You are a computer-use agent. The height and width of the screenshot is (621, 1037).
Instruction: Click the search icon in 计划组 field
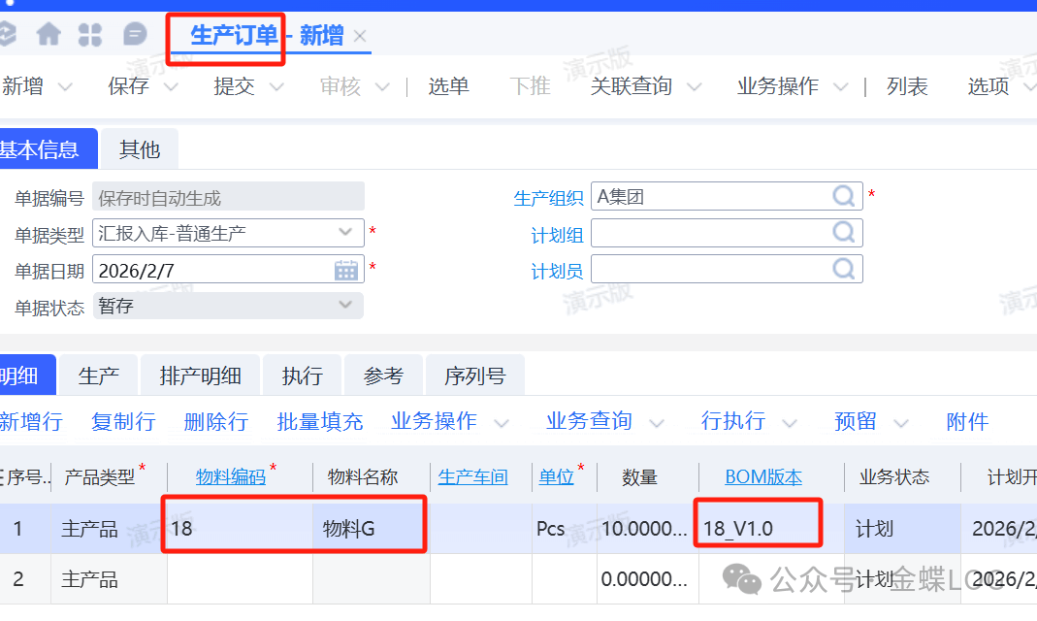[844, 233]
